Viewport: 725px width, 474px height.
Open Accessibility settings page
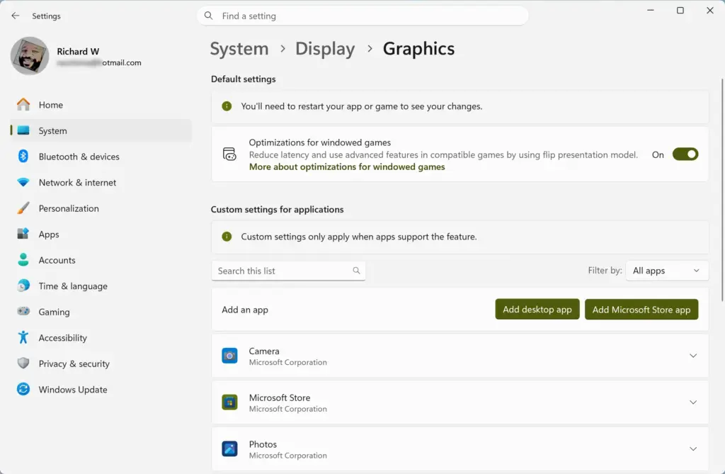pos(101,337)
